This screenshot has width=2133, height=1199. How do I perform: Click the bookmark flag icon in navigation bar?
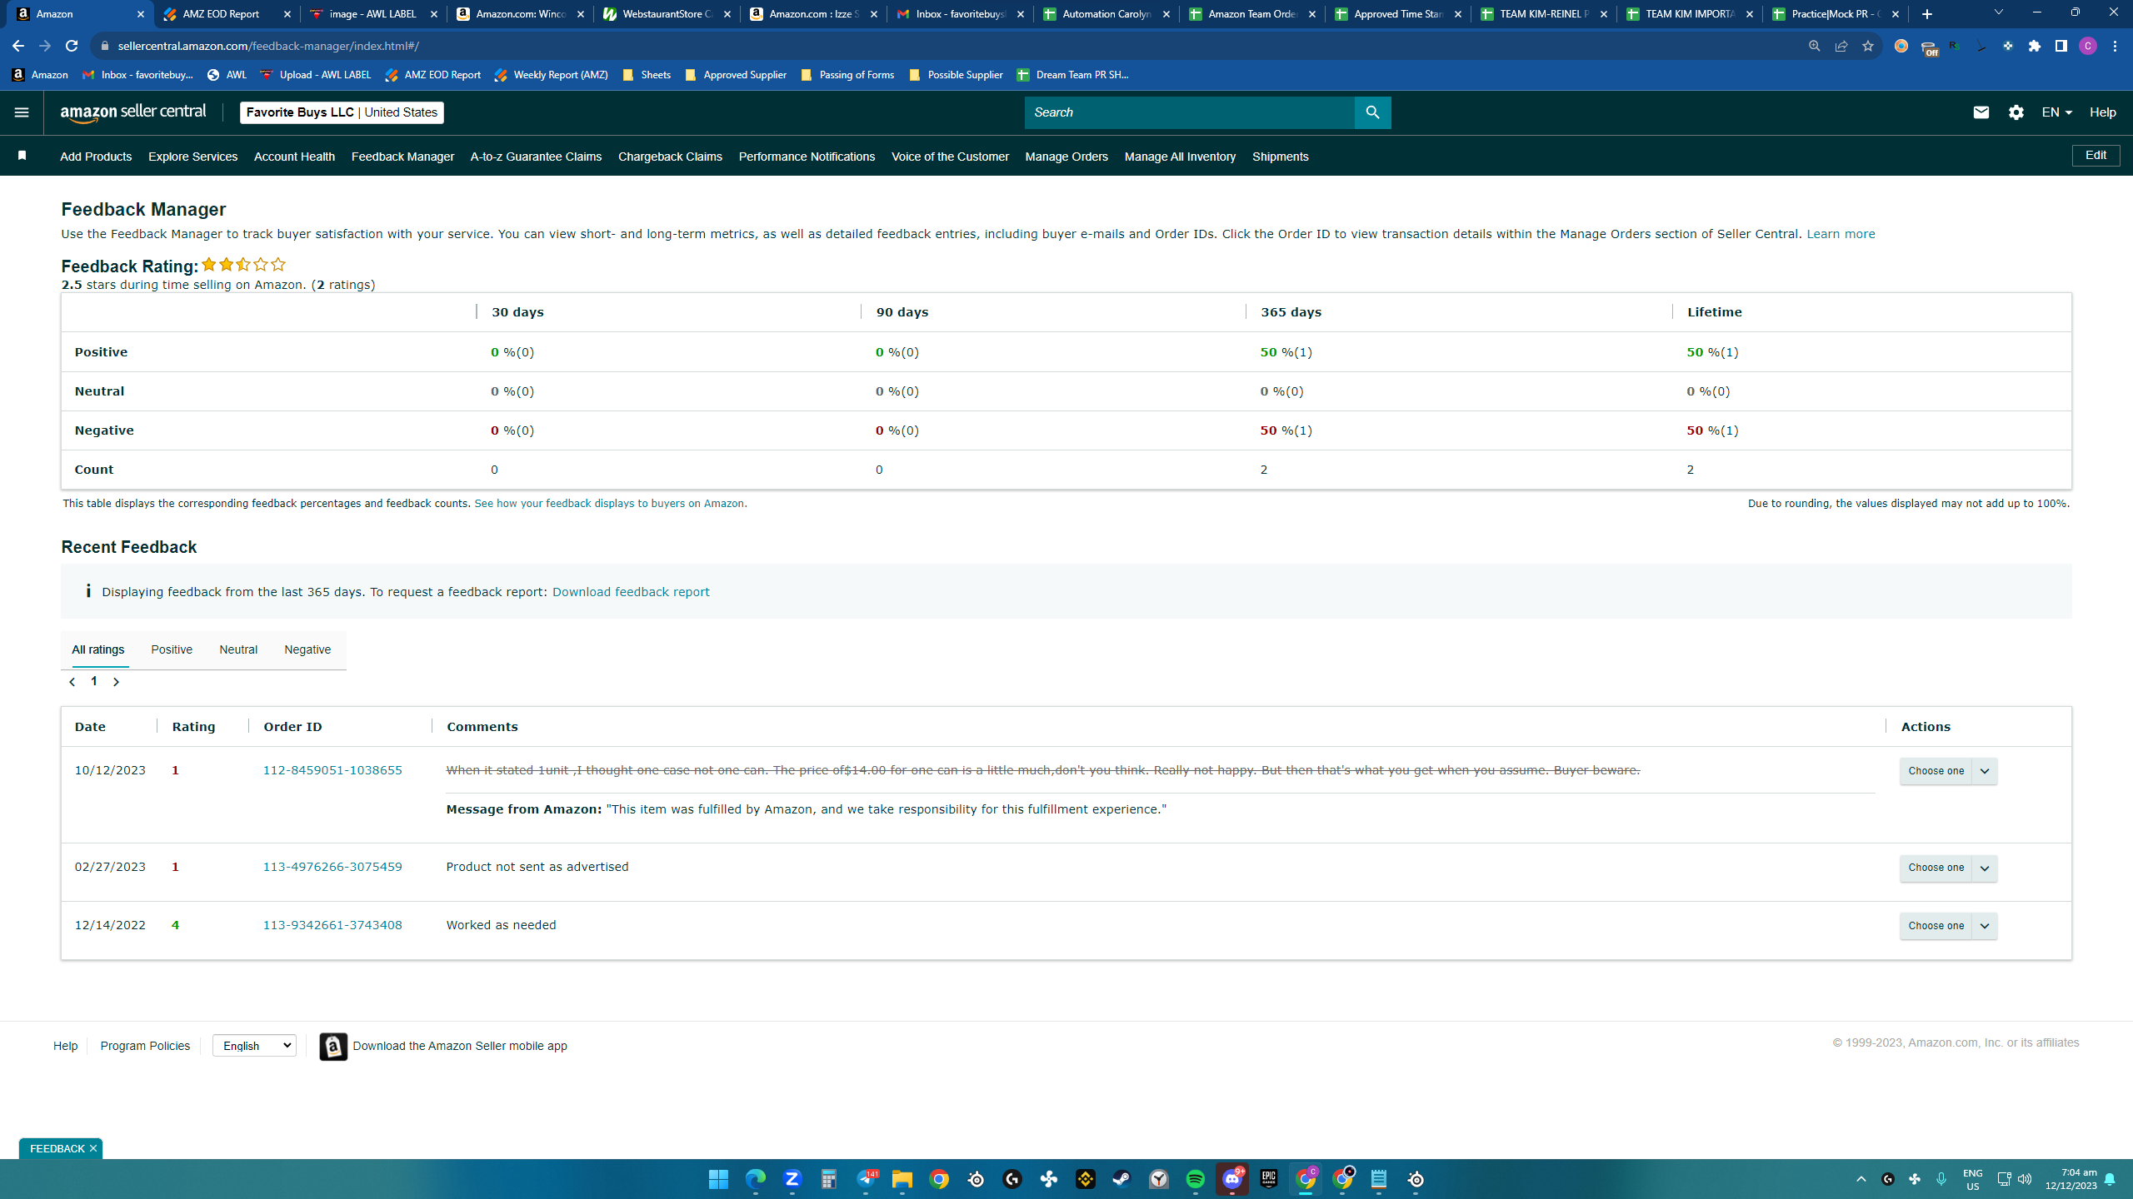(x=22, y=156)
